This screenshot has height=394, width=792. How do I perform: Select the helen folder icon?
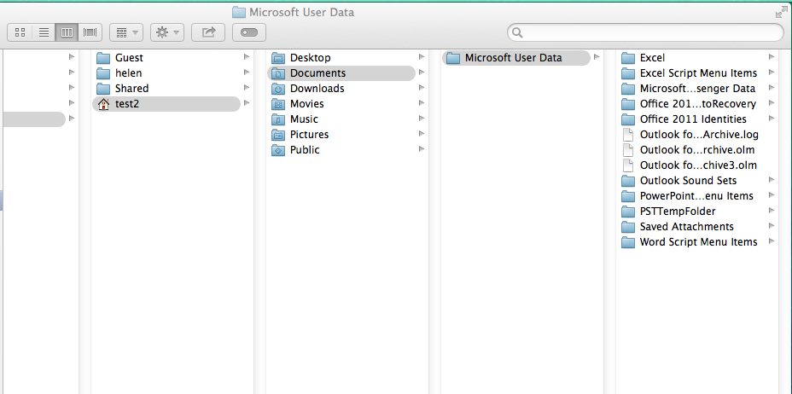[x=103, y=73]
